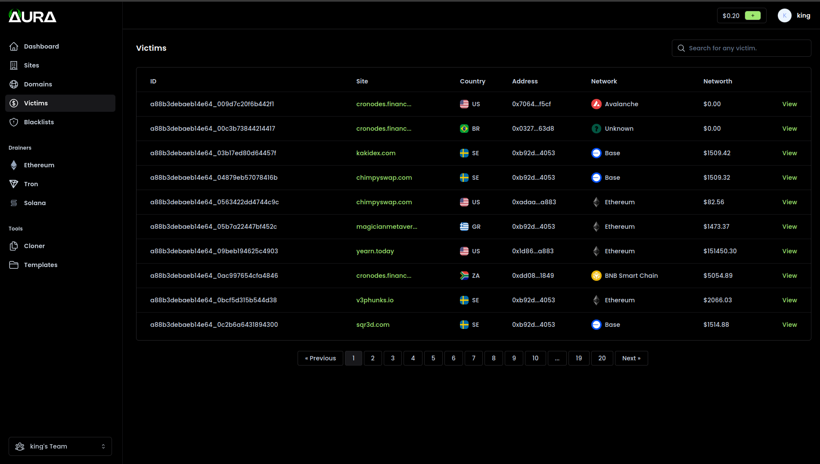This screenshot has height=464, width=820.
Task: Click View on the BNB Smart Chain row
Action: [x=789, y=276]
